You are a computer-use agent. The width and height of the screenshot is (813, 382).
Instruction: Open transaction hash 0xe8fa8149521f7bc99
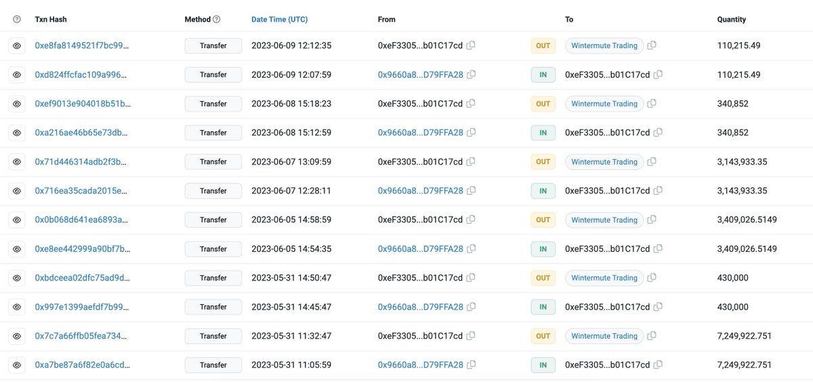(81, 46)
